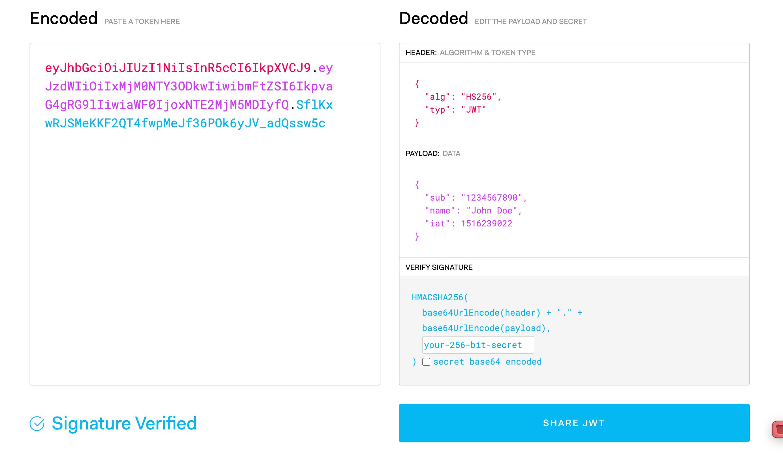The image size is (783, 459).
Task: Click the "sub": "1234567890" payload line
Action: coord(476,198)
